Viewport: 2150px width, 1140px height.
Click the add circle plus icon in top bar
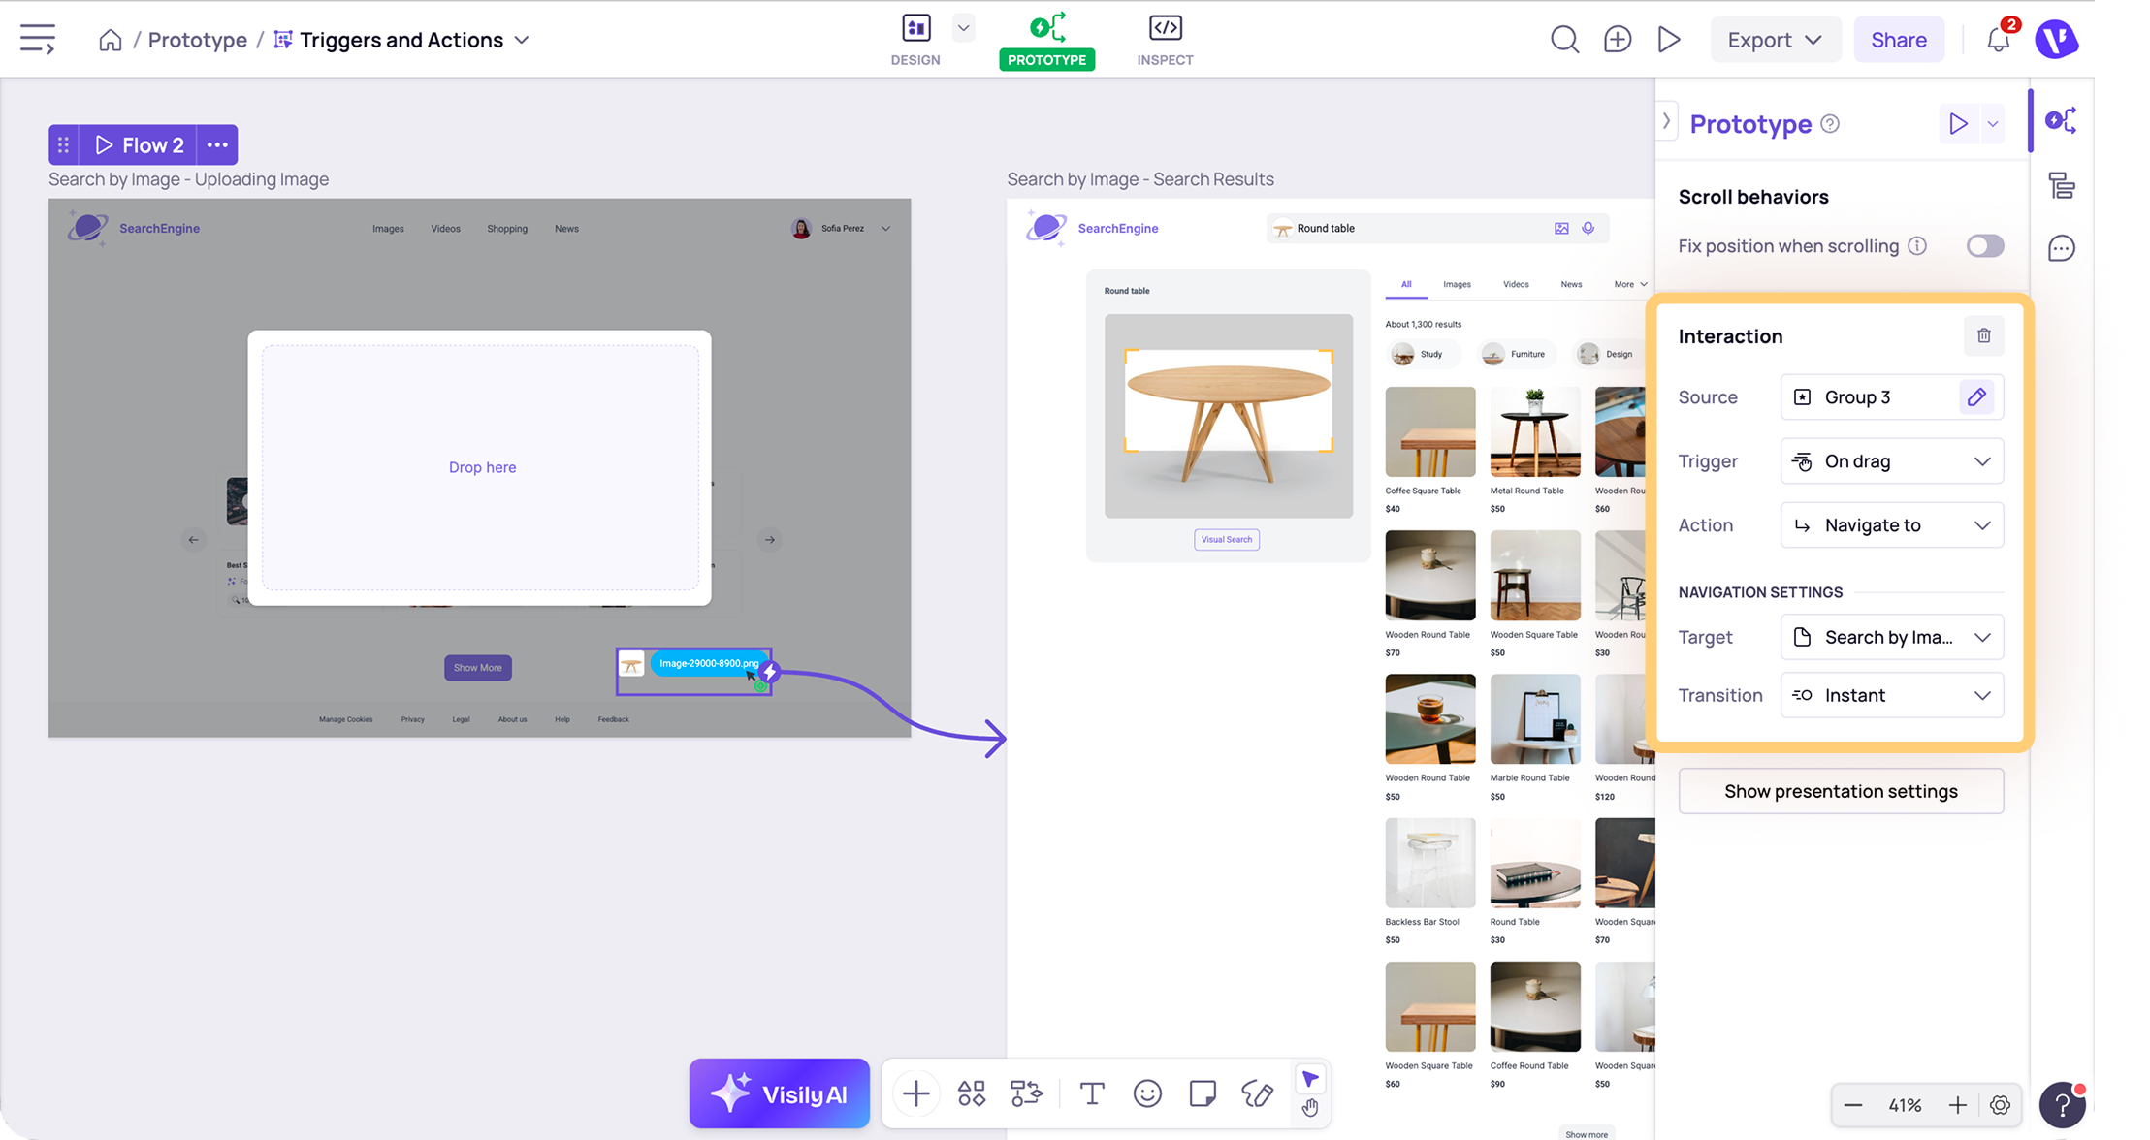pos(1617,40)
